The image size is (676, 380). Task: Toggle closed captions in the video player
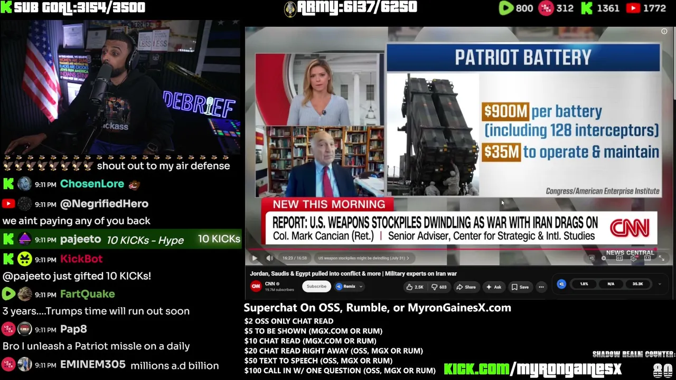(619, 258)
